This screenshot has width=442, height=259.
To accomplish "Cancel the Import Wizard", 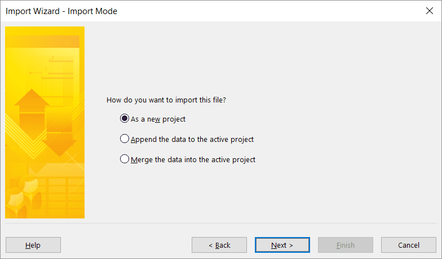I will 409,245.
